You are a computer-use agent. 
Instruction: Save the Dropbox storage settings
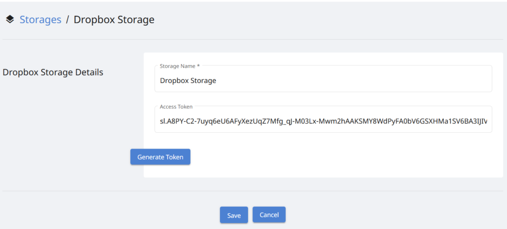pos(234,215)
